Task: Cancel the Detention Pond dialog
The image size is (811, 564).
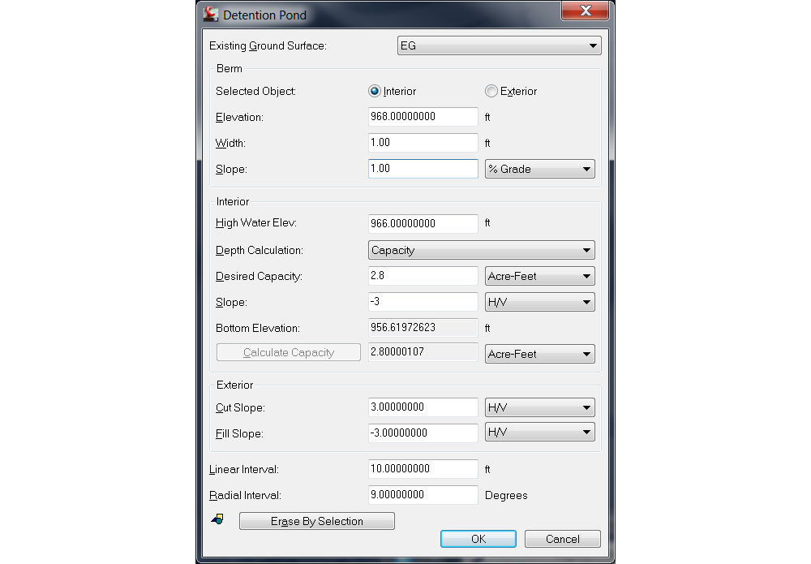Action: (562, 539)
